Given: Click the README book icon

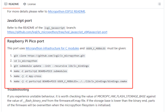Looking at the screenshot, I should pyautogui.click(x=6, y=4).
